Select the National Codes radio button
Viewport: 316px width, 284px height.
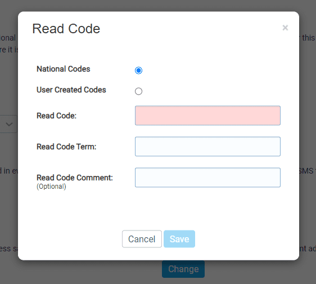pyautogui.click(x=138, y=70)
